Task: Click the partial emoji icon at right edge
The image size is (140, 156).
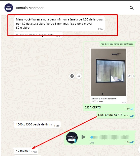Action: 134,76
